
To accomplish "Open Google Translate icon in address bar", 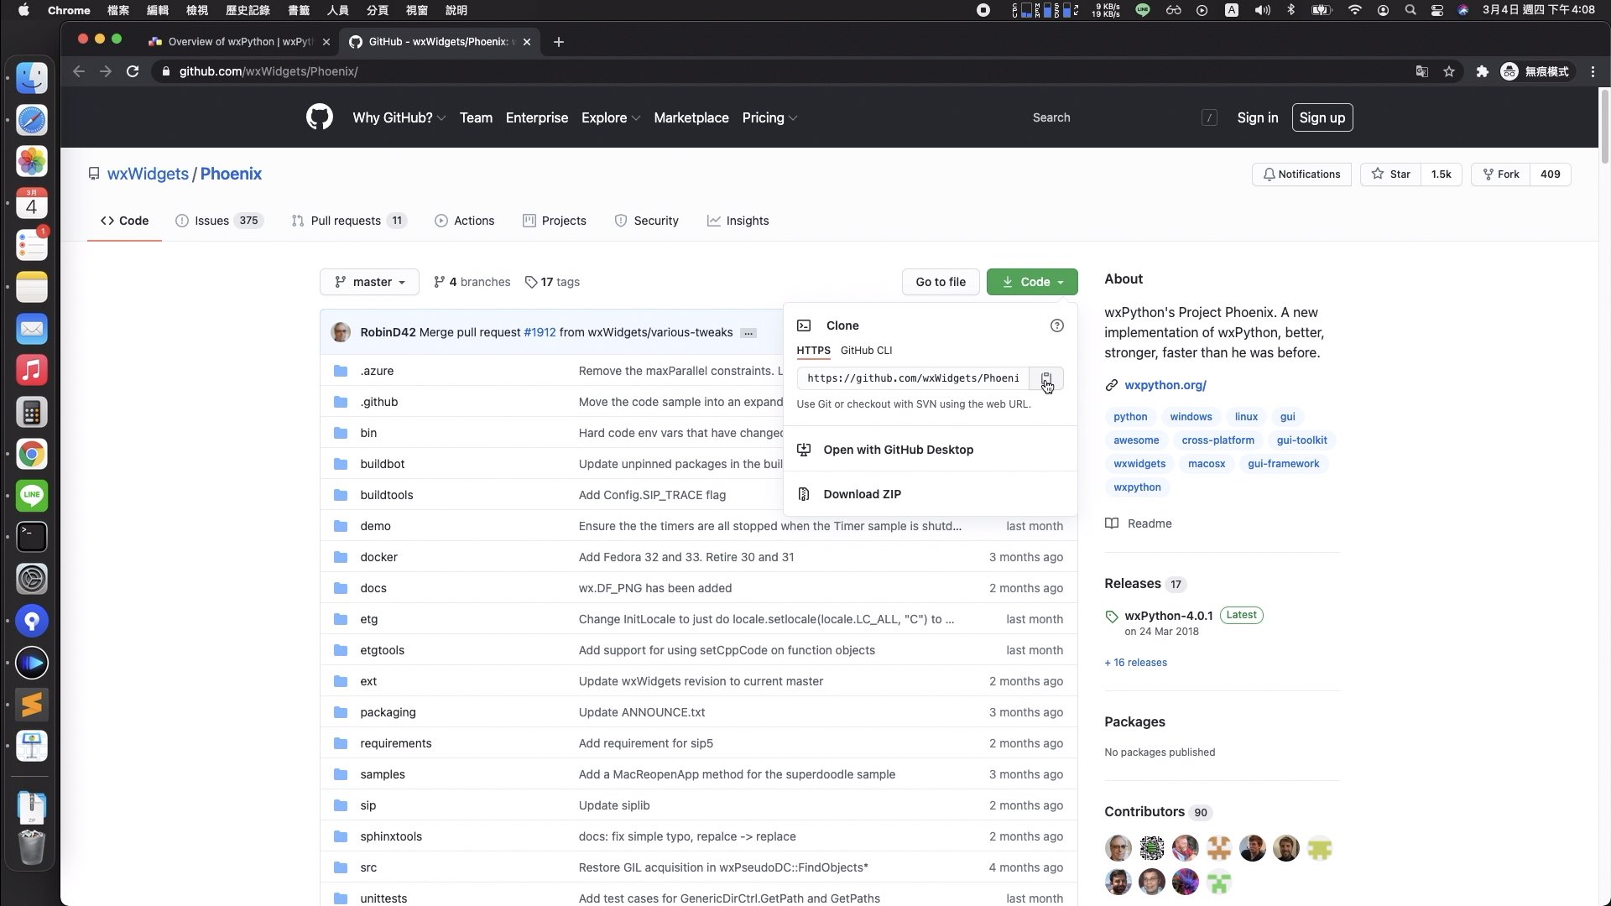I will [x=1421, y=71].
